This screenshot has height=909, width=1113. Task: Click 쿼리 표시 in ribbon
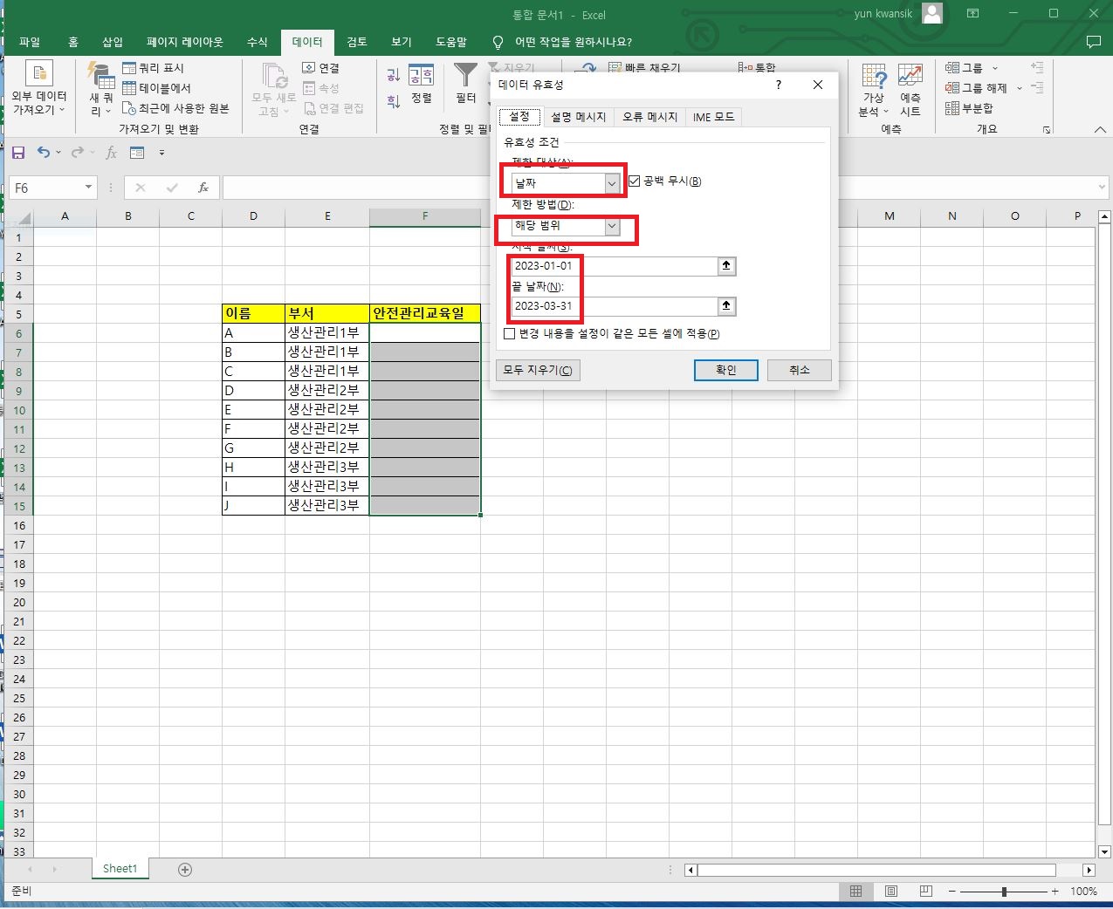(154, 68)
